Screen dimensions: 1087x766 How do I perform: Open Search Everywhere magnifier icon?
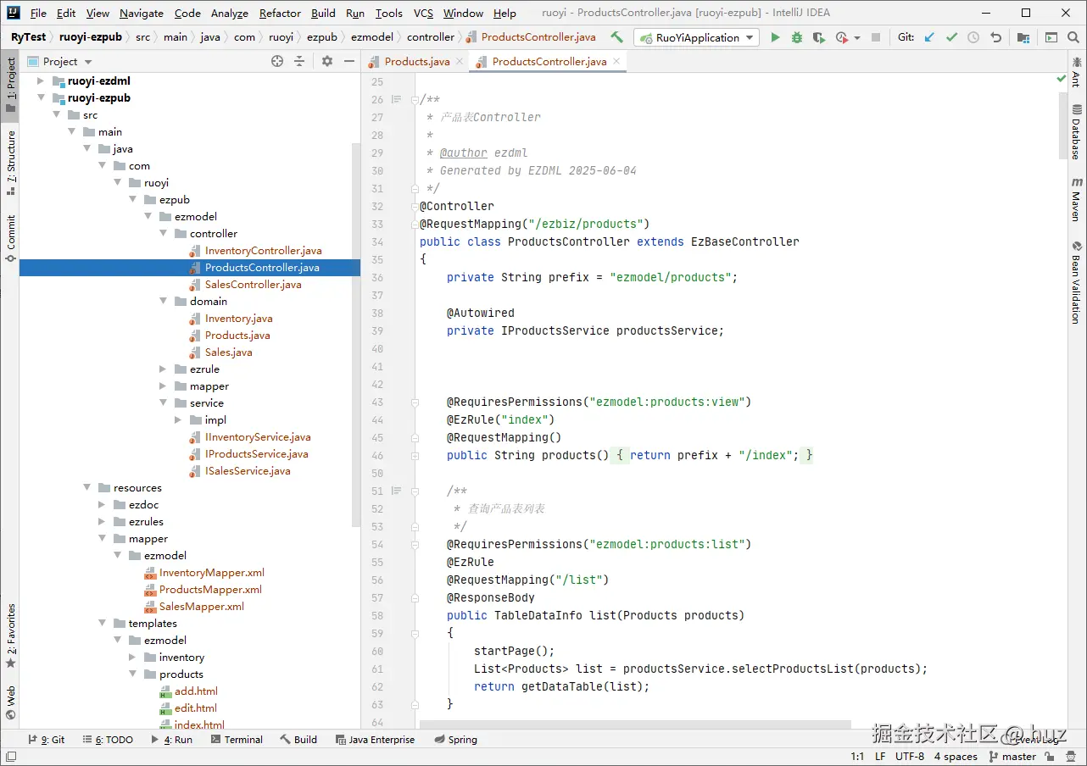(1074, 37)
